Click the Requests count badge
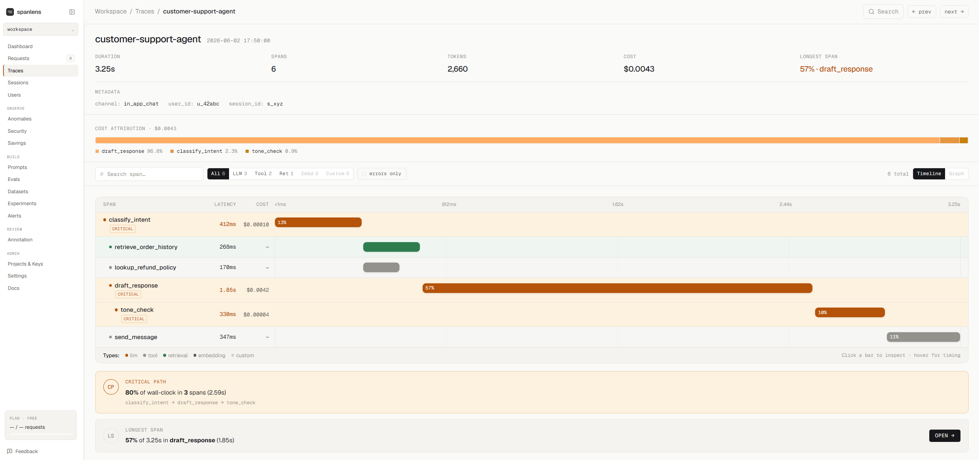The width and height of the screenshot is (979, 460). (x=71, y=59)
